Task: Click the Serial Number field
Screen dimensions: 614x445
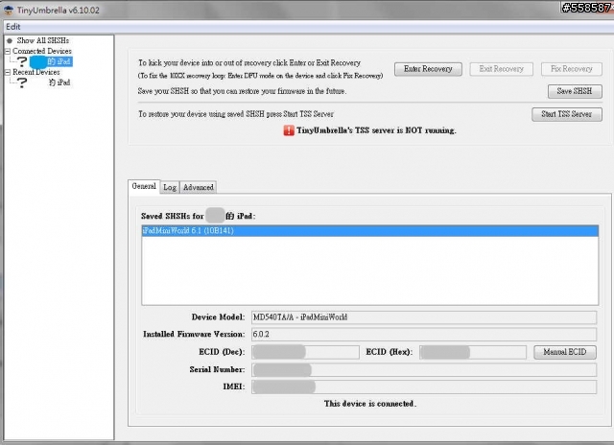Action: point(424,369)
